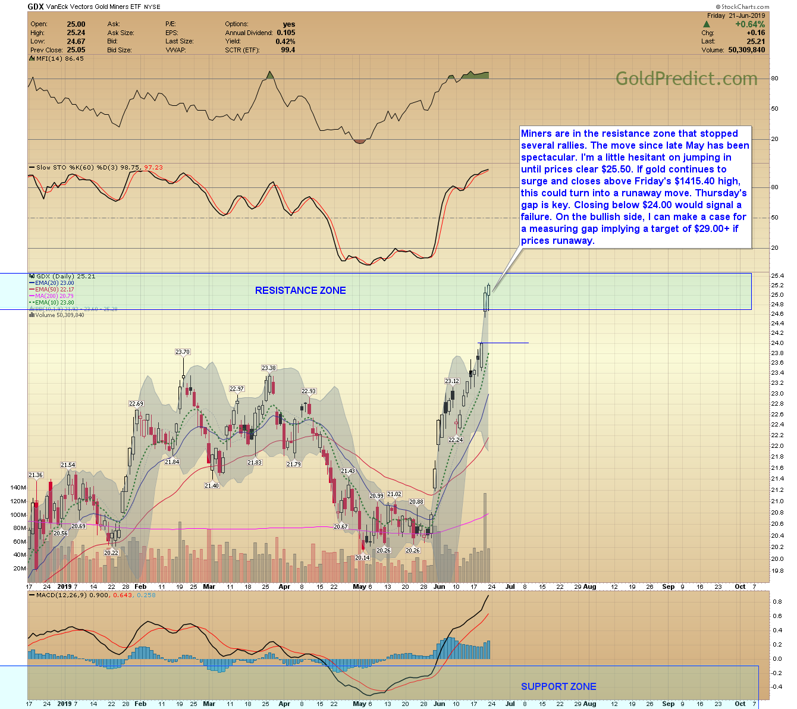Click the red line marker for EMA(50)

point(32,290)
